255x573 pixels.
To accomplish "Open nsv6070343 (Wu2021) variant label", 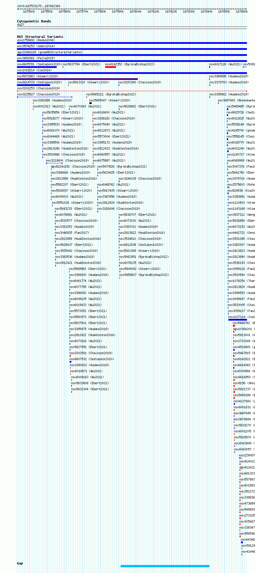I will point(85,106).
